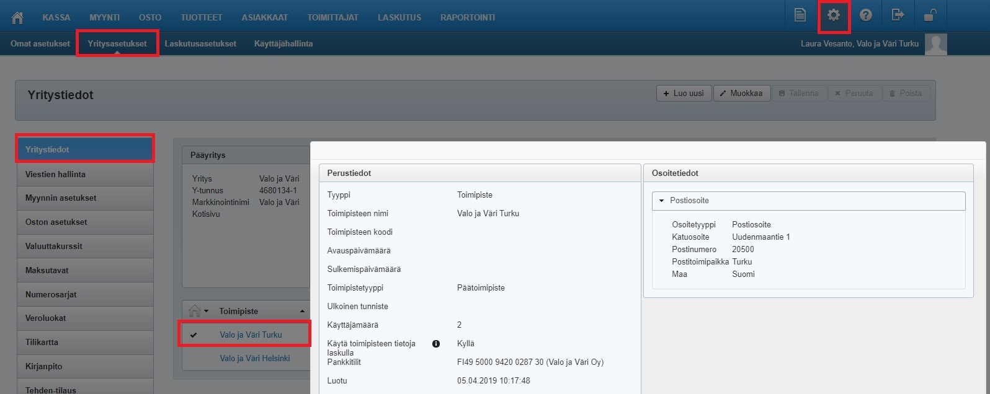Toggle sort arrow on Toimipiste column
990x394 pixels.
302,311
